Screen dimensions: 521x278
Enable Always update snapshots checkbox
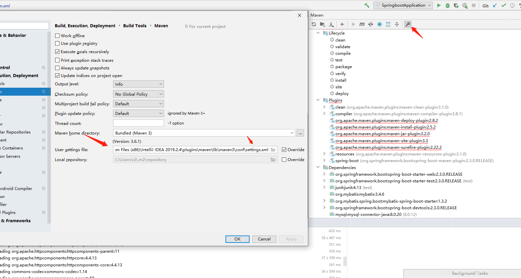coord(57,68)
